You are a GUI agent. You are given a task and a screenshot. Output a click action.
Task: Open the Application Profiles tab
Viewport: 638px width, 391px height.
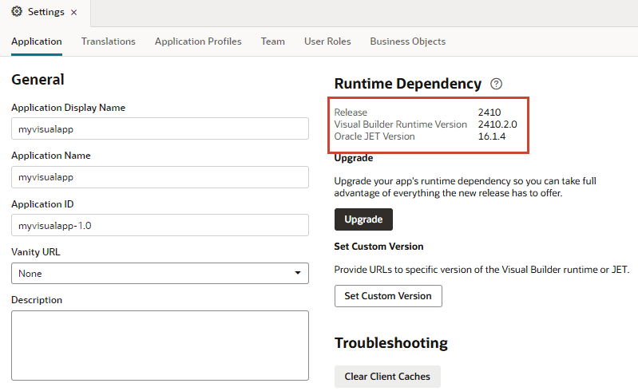click(x=198, y=41)
